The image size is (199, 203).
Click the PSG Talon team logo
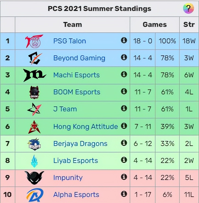(34, 41)
